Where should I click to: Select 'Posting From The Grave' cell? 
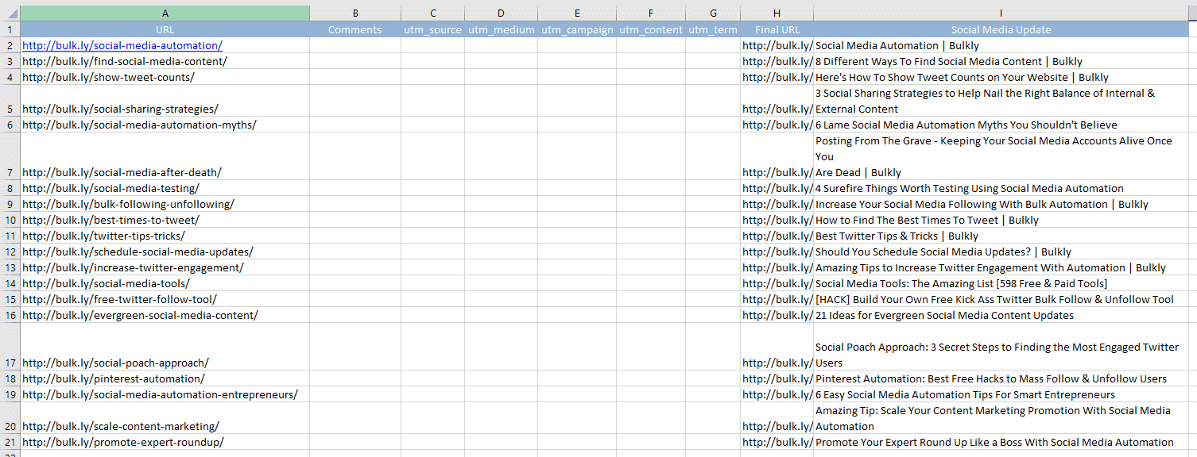tap(1001, 156)
